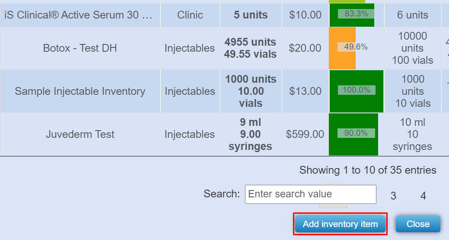Viewport: 449px width, 240px height.
Task: Select Sample Injectable Inventory item name
Action: (80, 91)
